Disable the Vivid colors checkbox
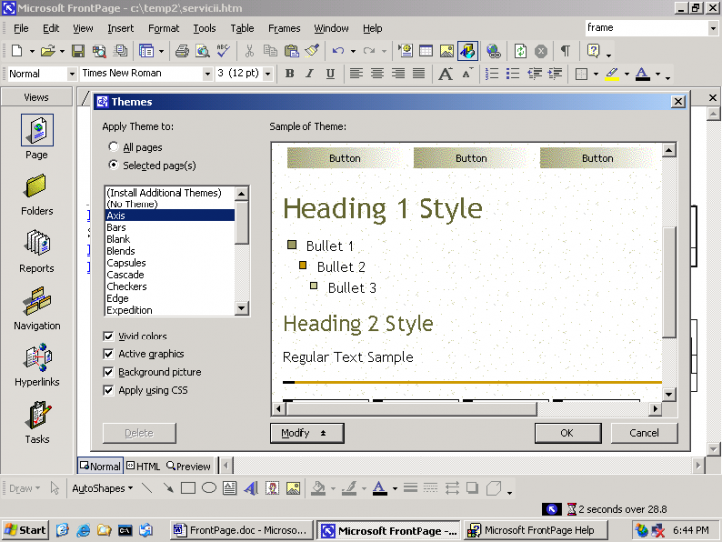The width and height of the screenshot is (722, 542). tap(109, 337)
